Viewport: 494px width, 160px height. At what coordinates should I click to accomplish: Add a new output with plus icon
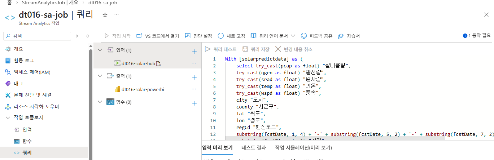click(194, 77)
